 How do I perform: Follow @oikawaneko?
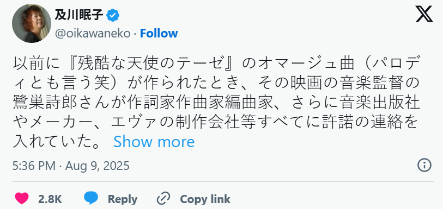click(159, 34)
